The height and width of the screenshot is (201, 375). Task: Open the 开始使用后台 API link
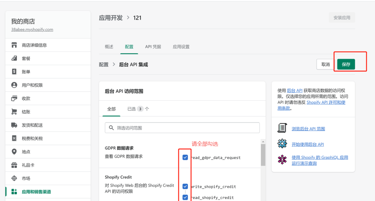pos(308,144)
